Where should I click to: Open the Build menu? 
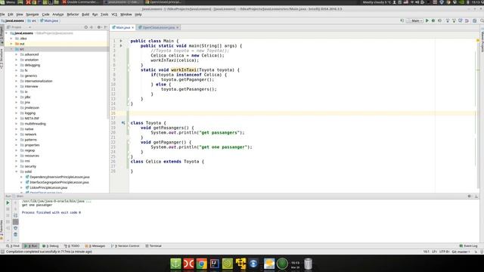(x=85, y=14)
